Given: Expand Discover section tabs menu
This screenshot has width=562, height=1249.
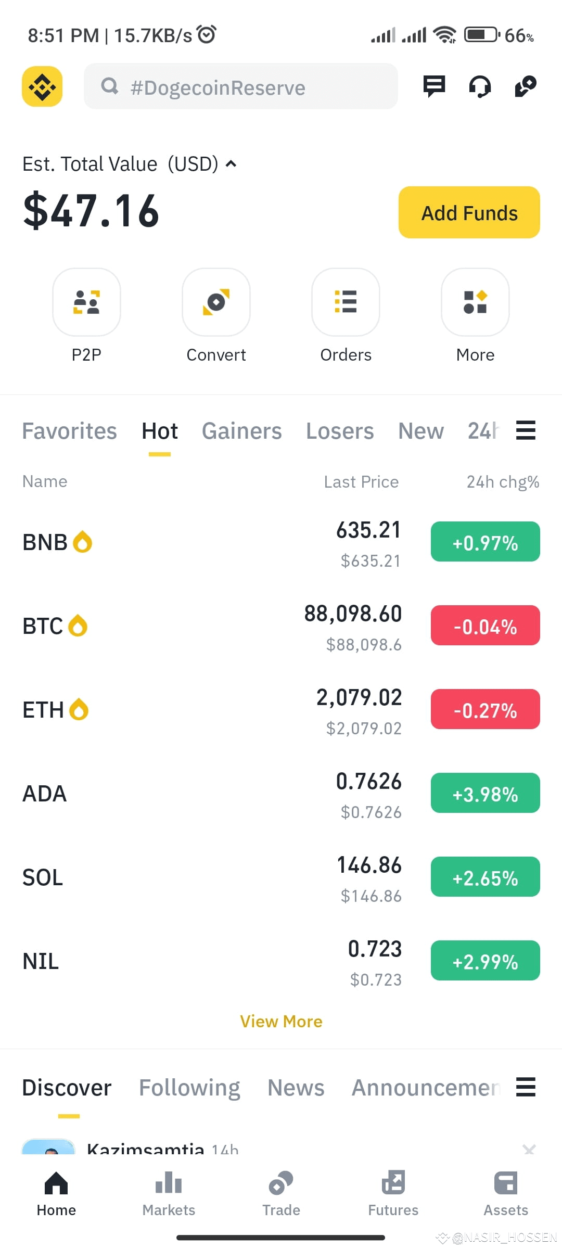Looking at the screenshot, I should 526,1087.
